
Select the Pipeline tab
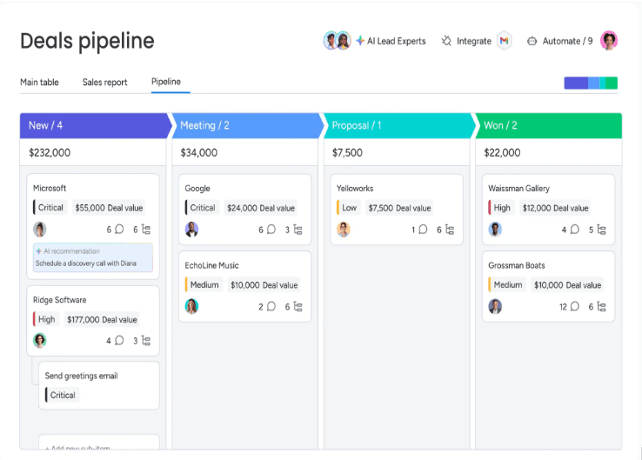pyautogui.click(x=166, y=82)
